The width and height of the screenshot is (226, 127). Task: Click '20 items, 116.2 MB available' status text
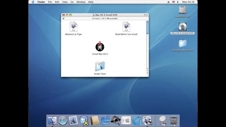click(x=105, y=19)
